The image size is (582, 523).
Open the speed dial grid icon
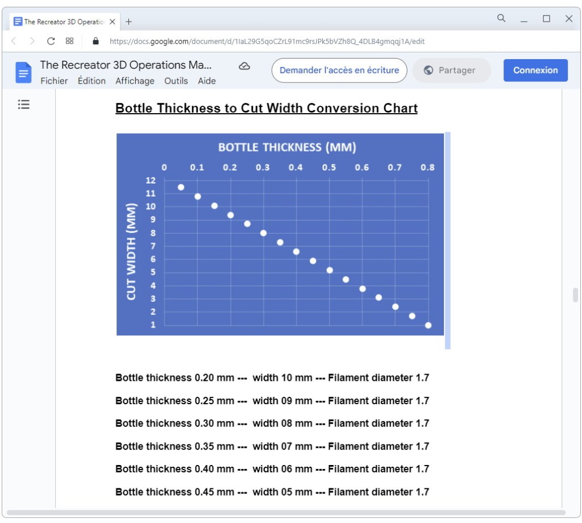(x=69, y=41)
